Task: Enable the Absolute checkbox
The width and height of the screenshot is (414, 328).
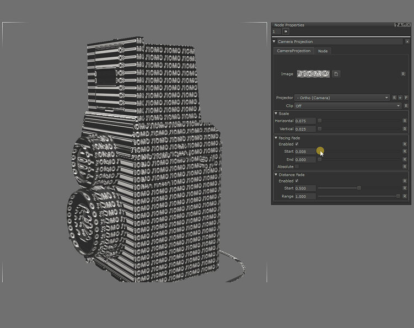Action: tap(297, 166)
